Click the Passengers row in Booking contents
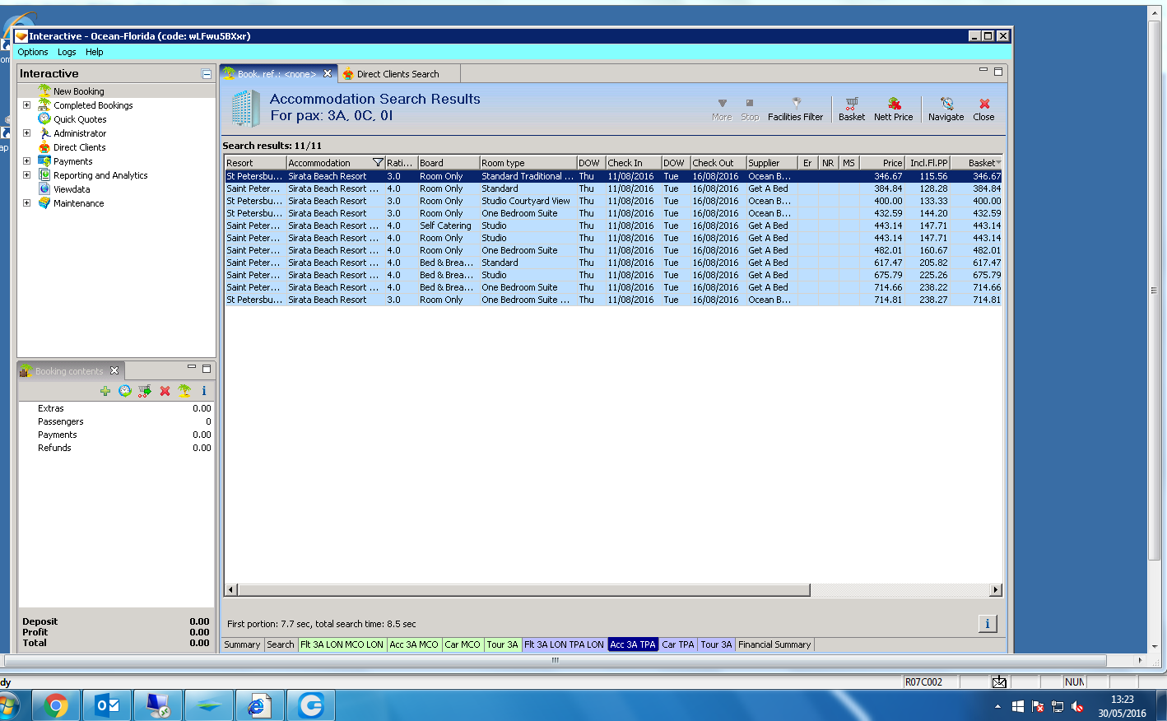This screenshot has width=1167, height=721. click(116, 421)
